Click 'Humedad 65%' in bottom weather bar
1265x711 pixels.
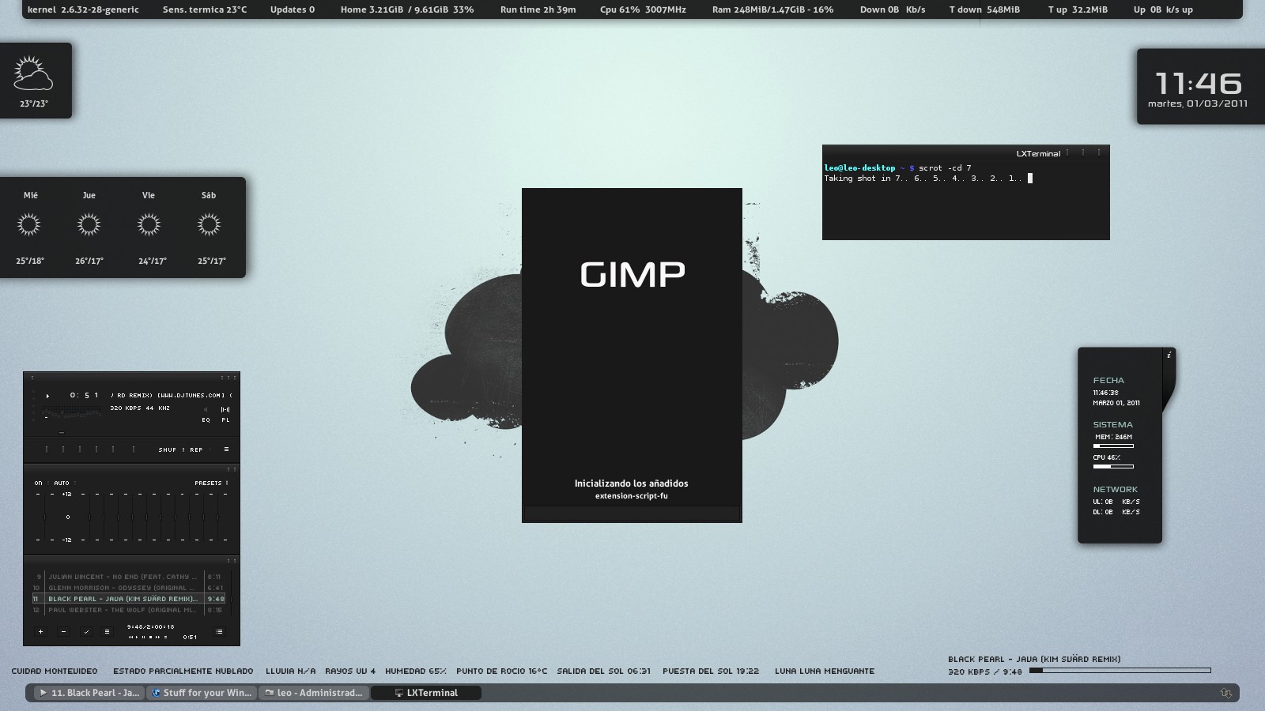point(416,671)
